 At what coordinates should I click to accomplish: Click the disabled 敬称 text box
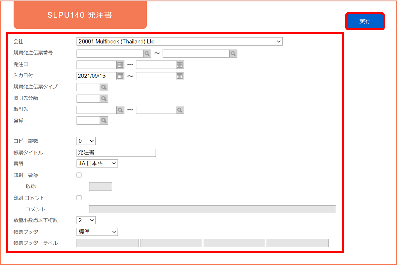(100, 187)
